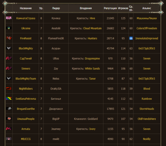Open the Dragonspine fortress link

[x=92, y=58]
